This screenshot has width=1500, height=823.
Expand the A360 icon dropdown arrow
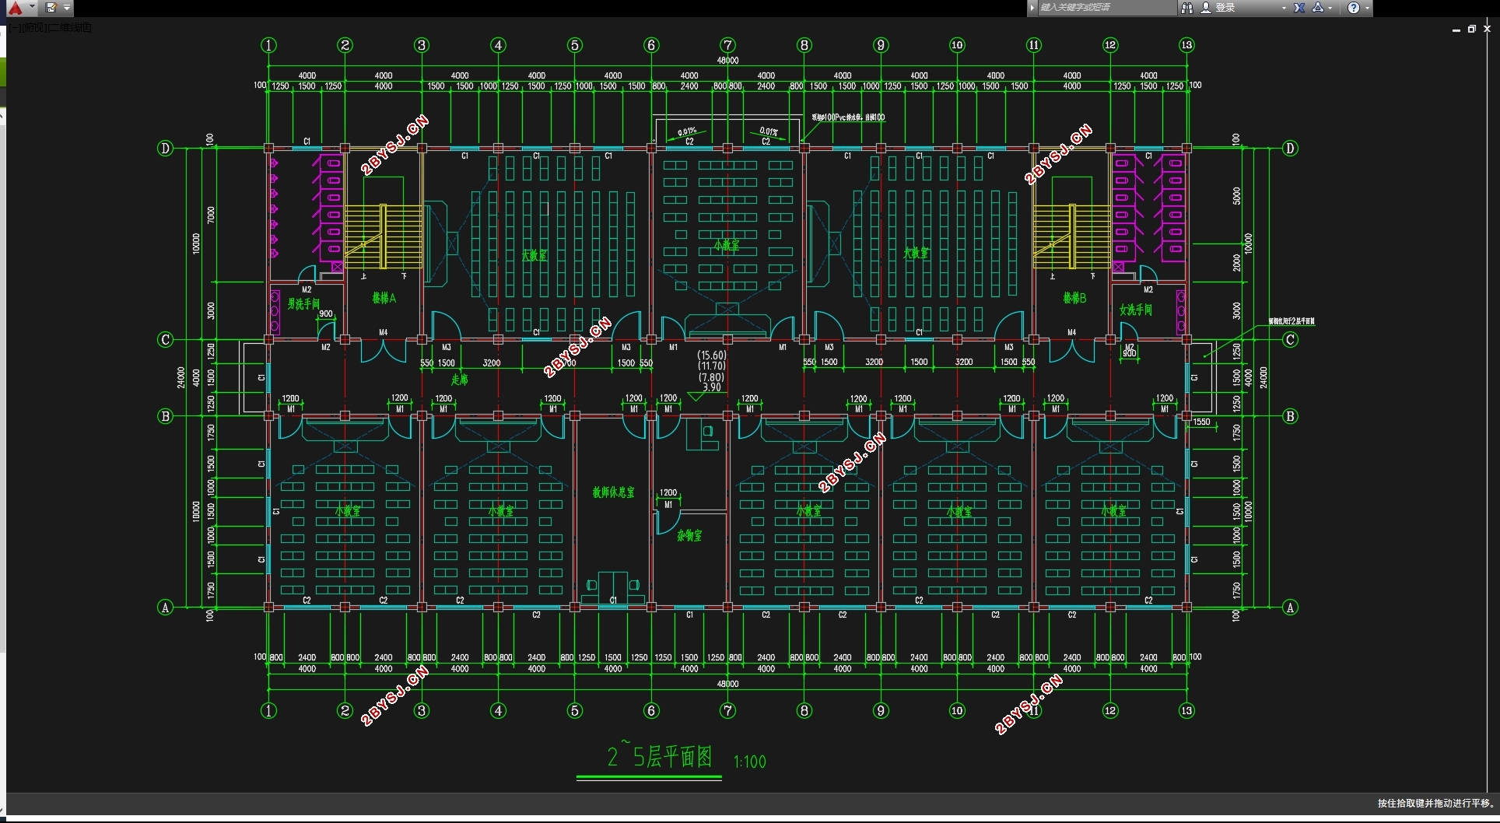coord(1330,8)
